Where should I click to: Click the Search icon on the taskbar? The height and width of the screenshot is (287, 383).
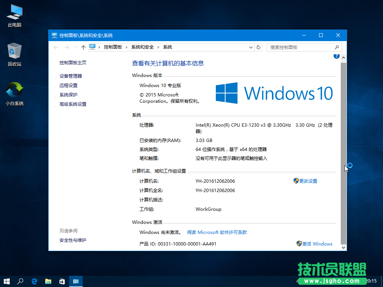(20, 281)
